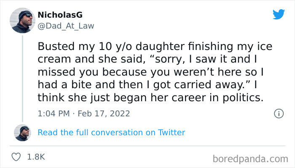Click the tweet information icon
This screenshot has height=168, width=295.
point(278,113)
